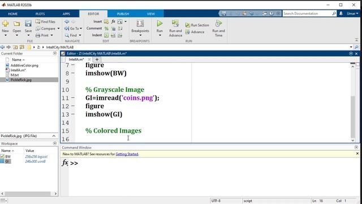
Task: Insert a section break icon
Action: [x=106, y=22]
